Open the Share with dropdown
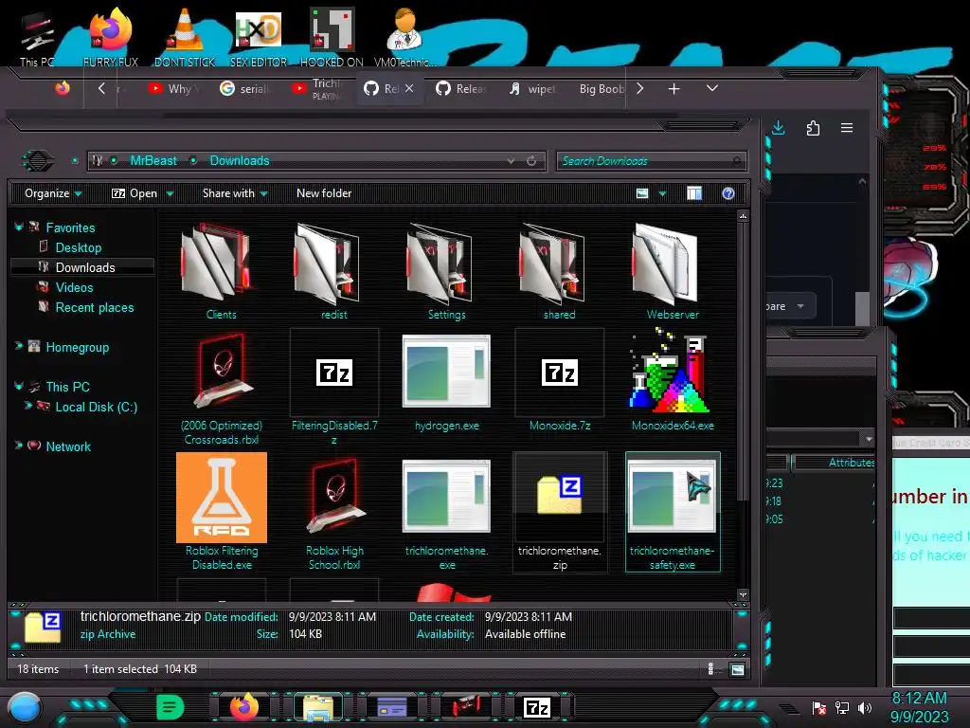Image resolution: width=970 pixels, height=728 pixels. 235,193
